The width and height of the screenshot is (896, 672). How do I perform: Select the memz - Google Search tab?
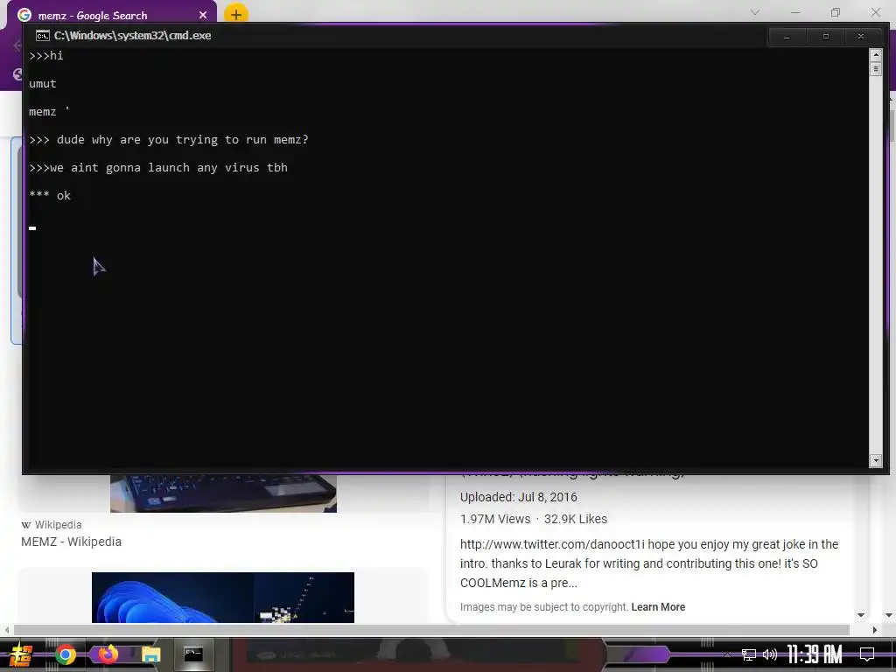[x=113, y=14]
